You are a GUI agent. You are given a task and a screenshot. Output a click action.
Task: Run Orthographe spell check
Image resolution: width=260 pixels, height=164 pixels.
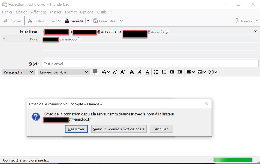tap(44, 21)
